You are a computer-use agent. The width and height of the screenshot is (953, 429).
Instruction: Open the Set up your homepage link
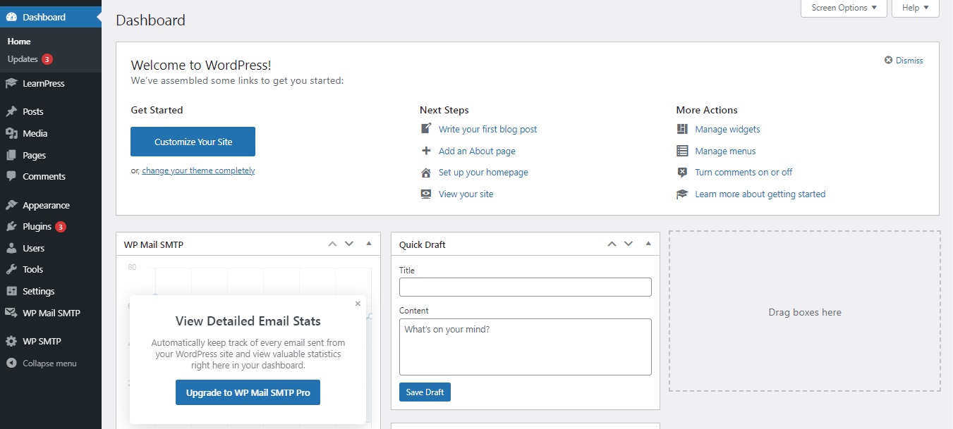(483, 172)
